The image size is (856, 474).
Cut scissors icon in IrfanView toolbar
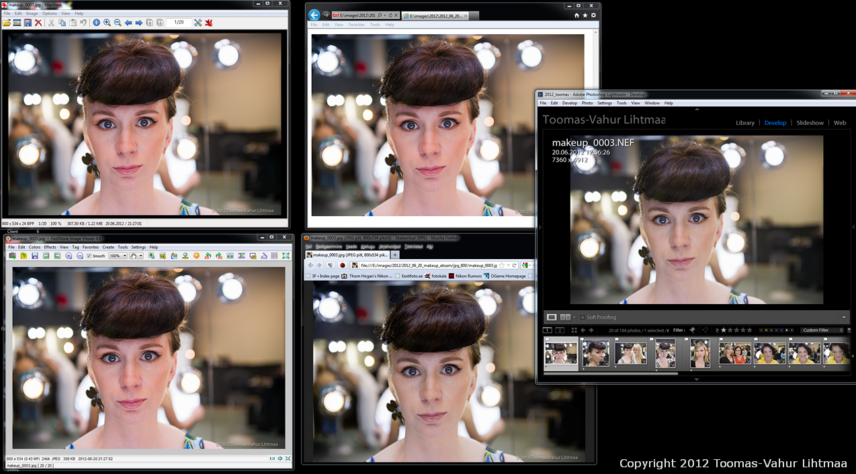point(51,23)
